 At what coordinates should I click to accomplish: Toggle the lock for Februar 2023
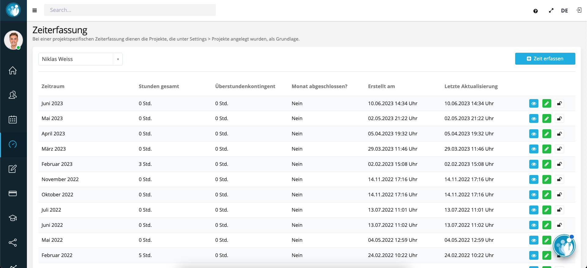pyautogui.click(x=559, y=164)
